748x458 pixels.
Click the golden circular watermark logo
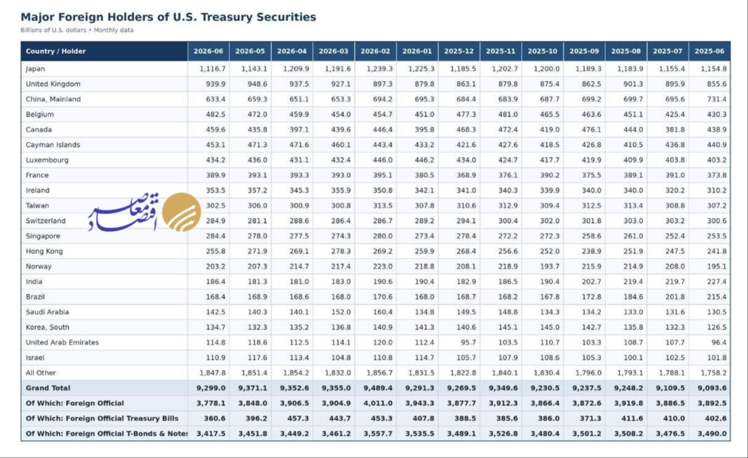[x=181, y=212]
